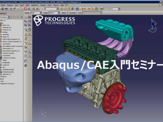
Task: Select Loads (2) in model tree
Action: [6, 65]
